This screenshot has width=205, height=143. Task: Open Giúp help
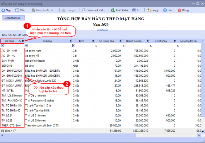point(168,10)
